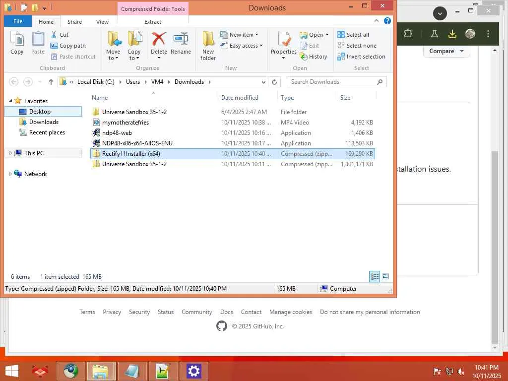Open the Extract ribbon tab
The width and height of the screenshot is (508, 381).
tap(153, 22)
